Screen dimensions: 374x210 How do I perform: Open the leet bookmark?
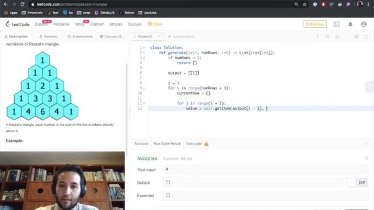point(53,13)
